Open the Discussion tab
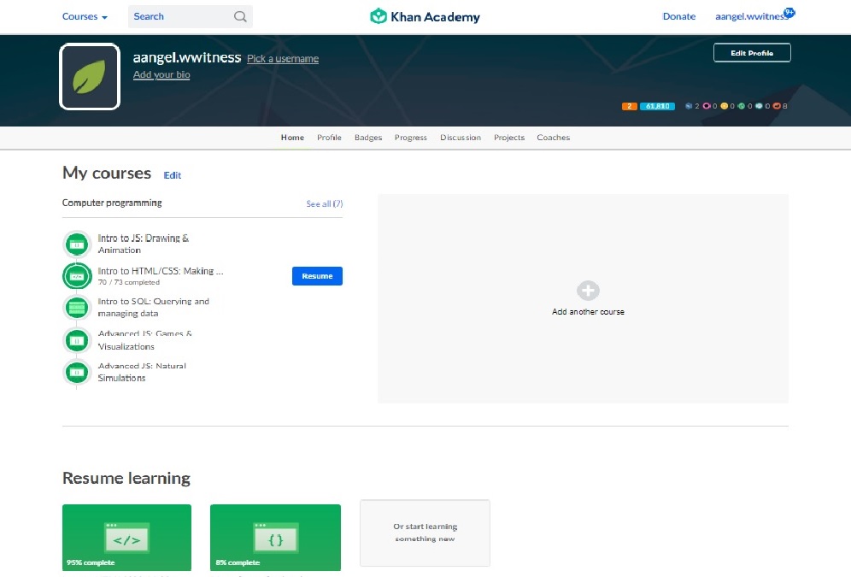 click(x=461, y=138)
